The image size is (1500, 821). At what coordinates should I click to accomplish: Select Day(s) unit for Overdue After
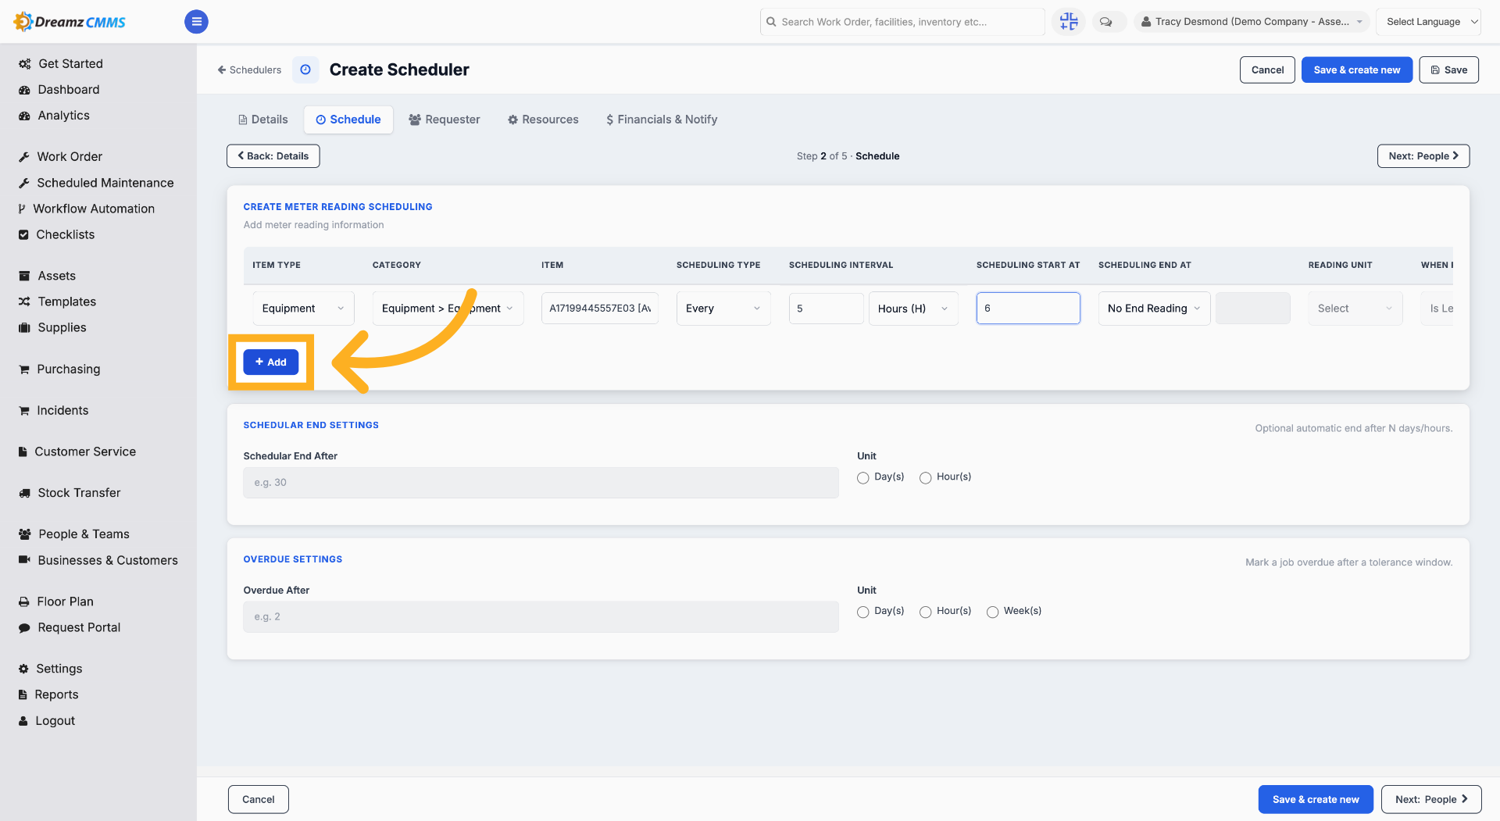pos(862,612)
